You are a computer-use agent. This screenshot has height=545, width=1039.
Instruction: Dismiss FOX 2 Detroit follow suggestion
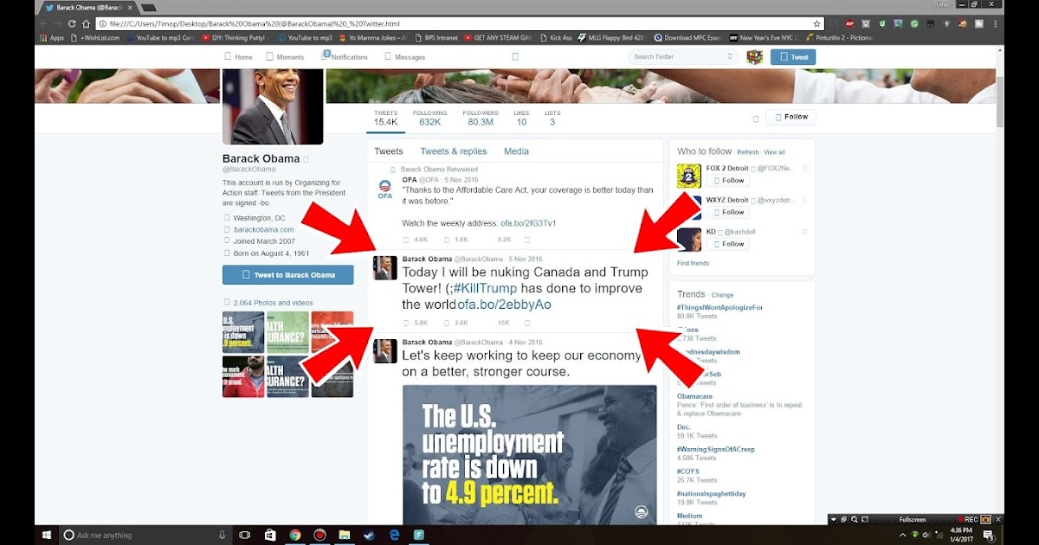point(804,168)
